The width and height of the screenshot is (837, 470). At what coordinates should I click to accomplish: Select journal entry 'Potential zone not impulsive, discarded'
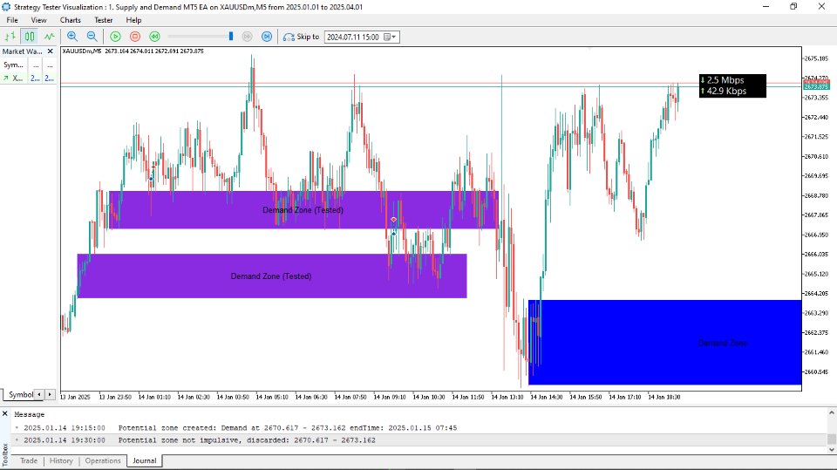tap(419, 440)
